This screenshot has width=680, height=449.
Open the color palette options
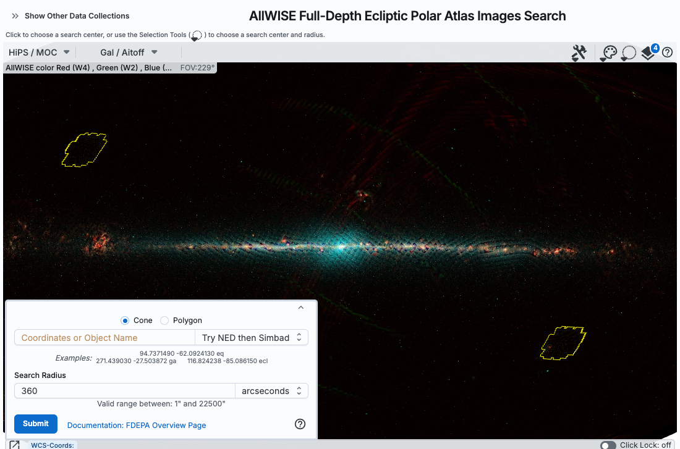point(609,53)
